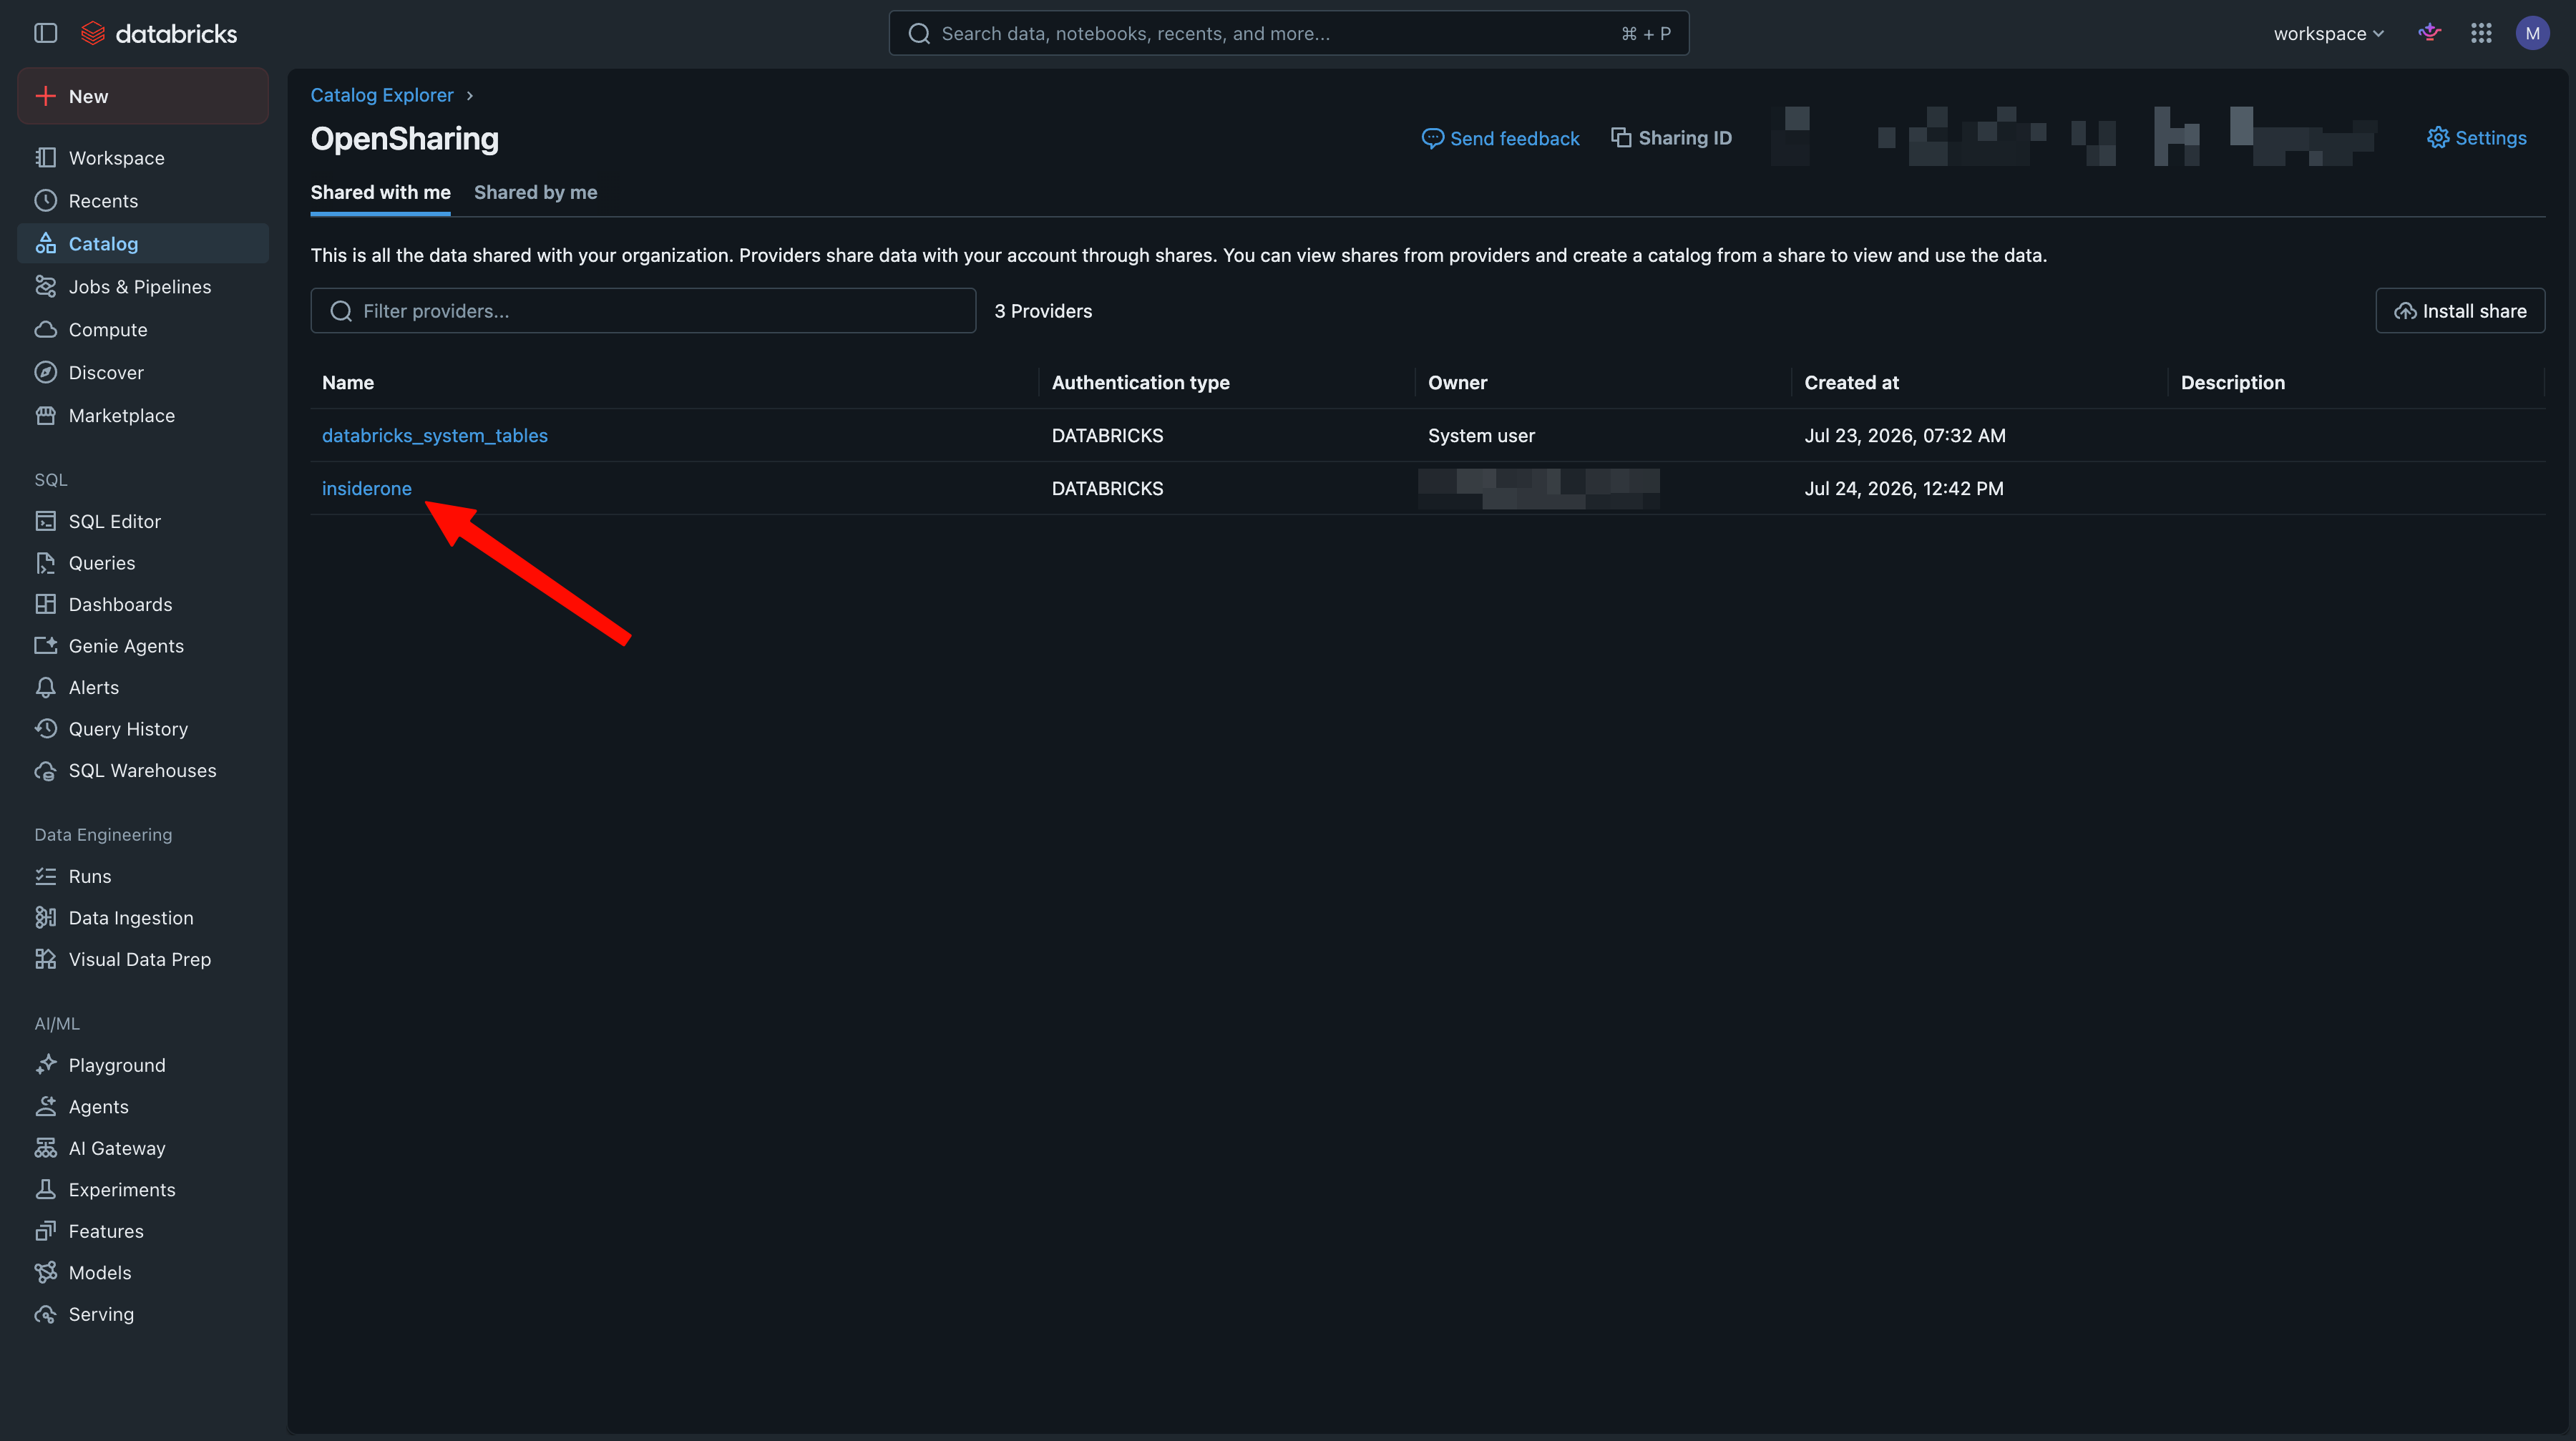This screenshot has width=2576, height=1441.
Task: Select the Catalog sidebar icon
Action: tap(46, 244)
